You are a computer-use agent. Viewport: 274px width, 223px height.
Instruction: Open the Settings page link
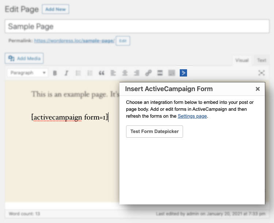pos(192,116)
